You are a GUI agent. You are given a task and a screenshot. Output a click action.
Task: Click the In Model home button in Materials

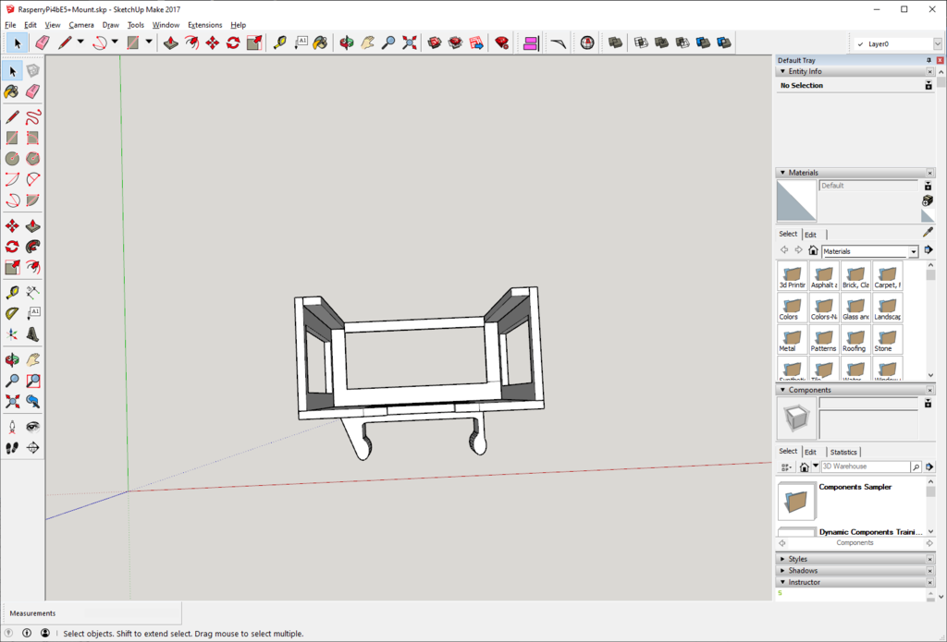click(811, 249)
